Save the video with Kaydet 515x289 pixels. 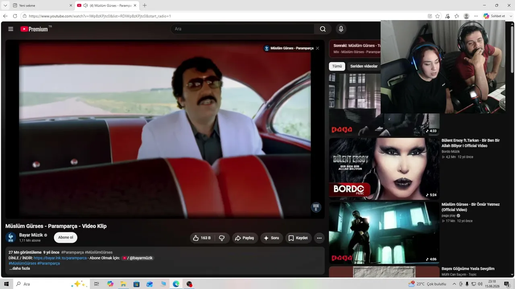coord(298,238)
